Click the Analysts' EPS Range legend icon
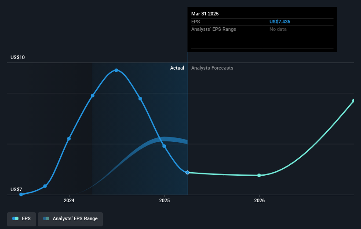Viewport: 361px width, 229px height. pos(46,218)
